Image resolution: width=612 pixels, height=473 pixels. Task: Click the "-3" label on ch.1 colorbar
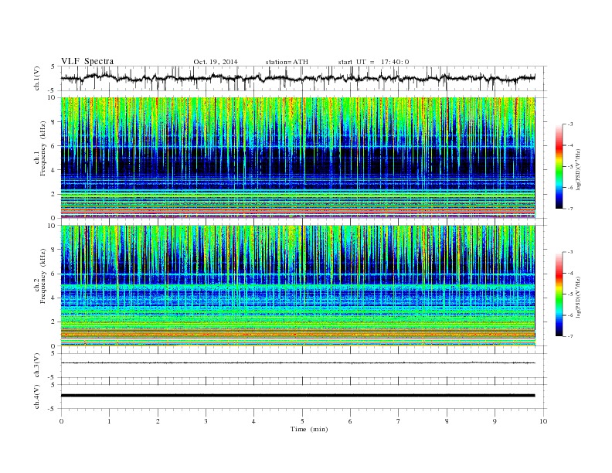(x=570, y=124)
